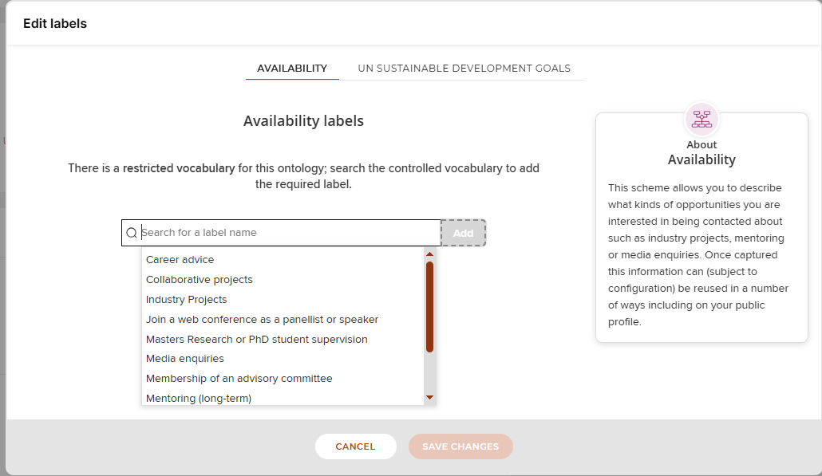
Task: Click the Add label button
Action: [463, 233]
